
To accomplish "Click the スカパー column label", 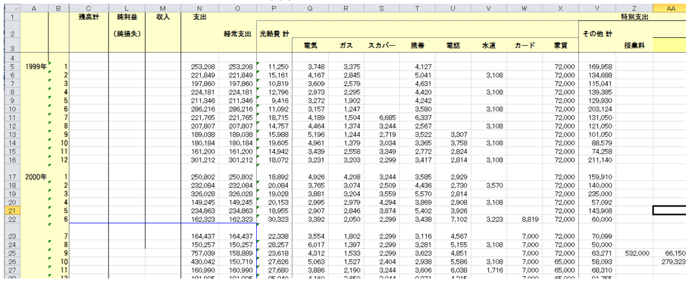I will coord(382,45).
